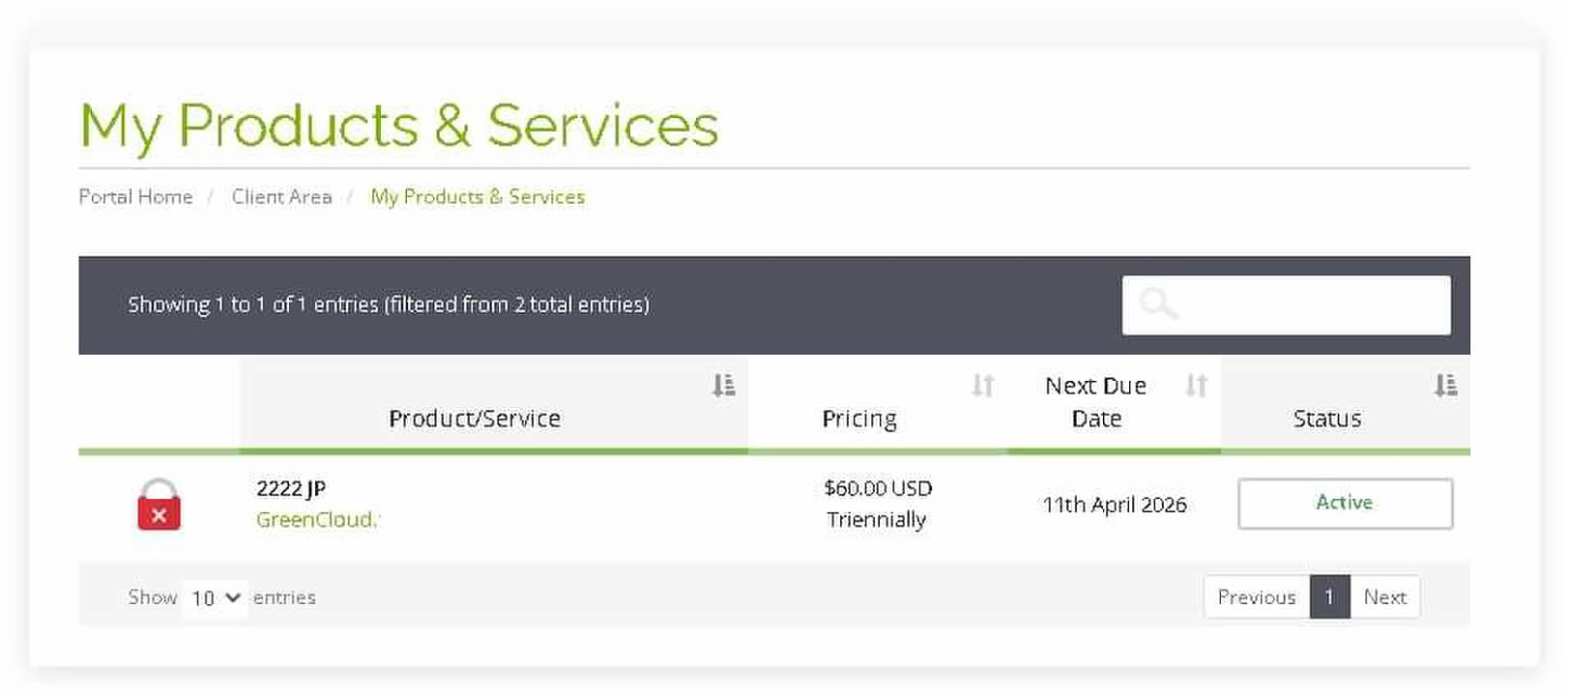Click the Pricing column sort arrows
Viewport: 1569px width, 696px height.
982,386
